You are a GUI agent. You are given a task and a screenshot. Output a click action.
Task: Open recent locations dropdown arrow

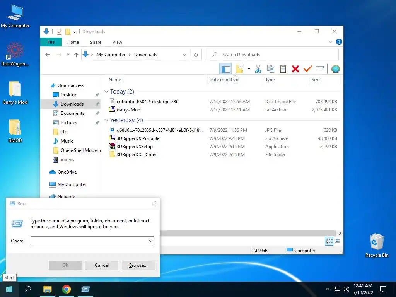click(x=68, y=55)
